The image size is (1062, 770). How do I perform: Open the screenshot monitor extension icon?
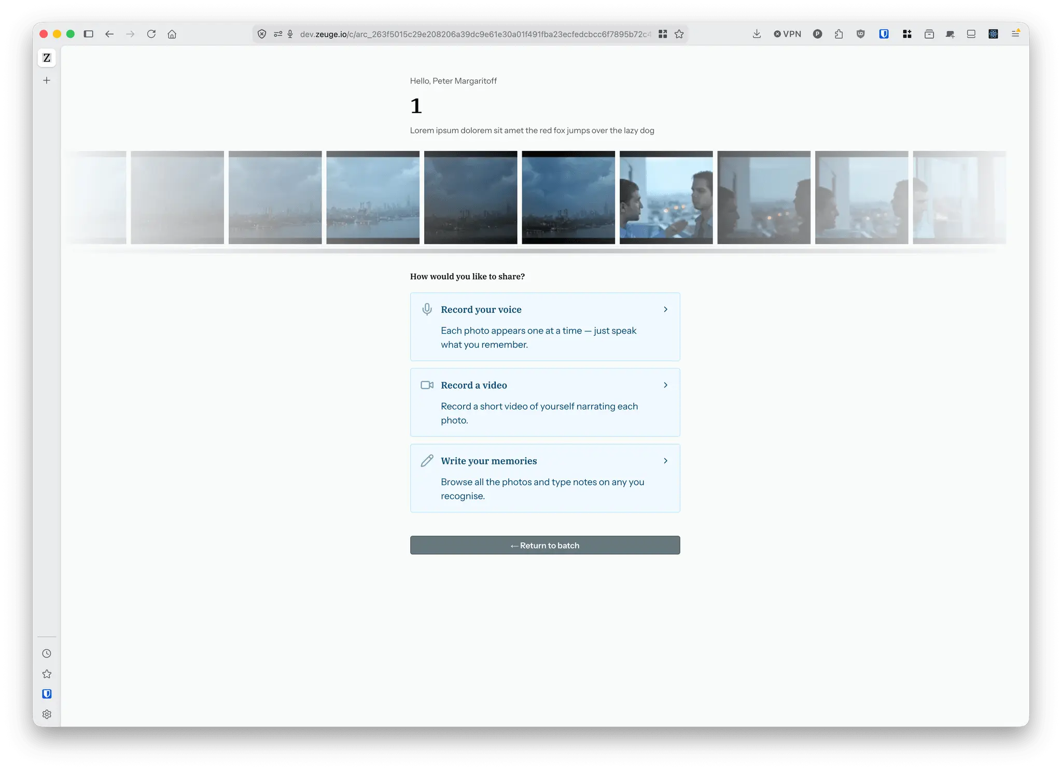pos(950,34)
